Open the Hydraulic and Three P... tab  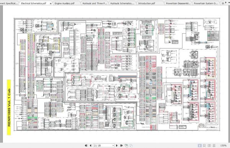95,3
